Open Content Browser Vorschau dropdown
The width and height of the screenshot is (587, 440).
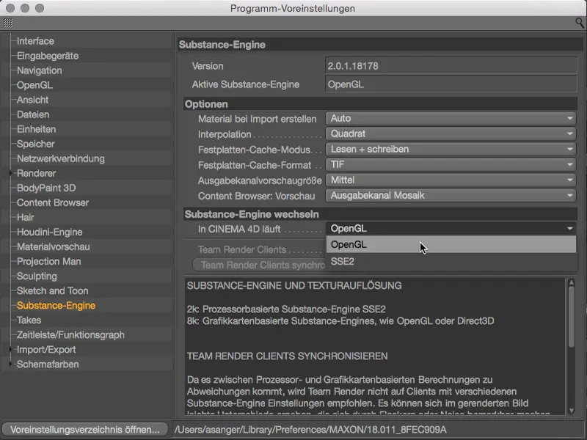[451, 195]
